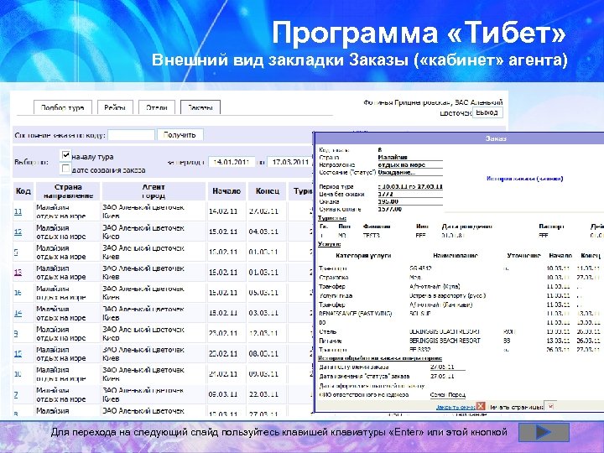Open order code 13 link
The height and width of the screenshot is (453, 604).
click(x=18, y=273)
